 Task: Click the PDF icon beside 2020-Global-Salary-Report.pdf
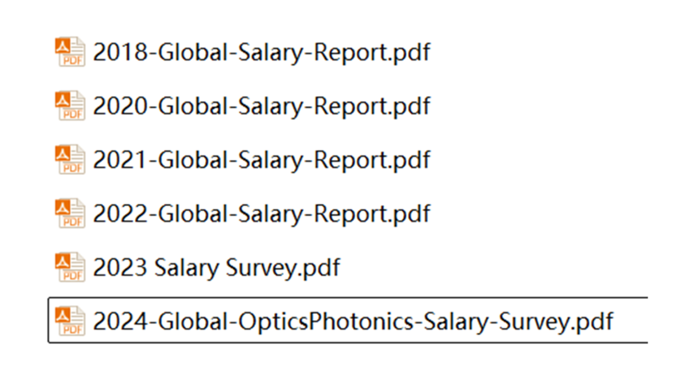pyautogui.click(x=70, y=105)
